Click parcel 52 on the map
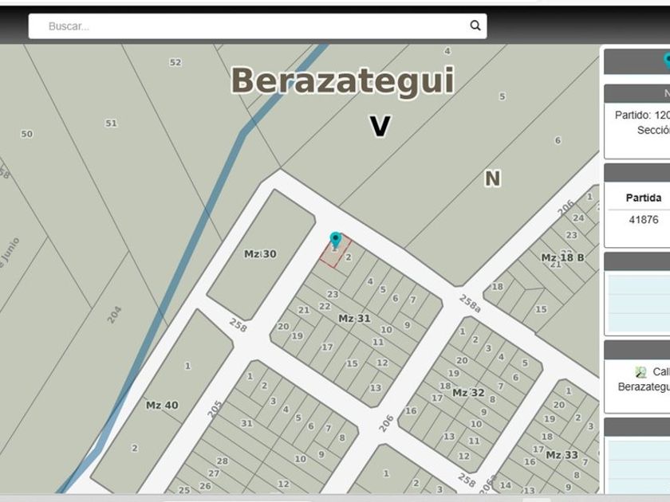The height and width of the screenshot is (502, 670). [x=175, y=62]
